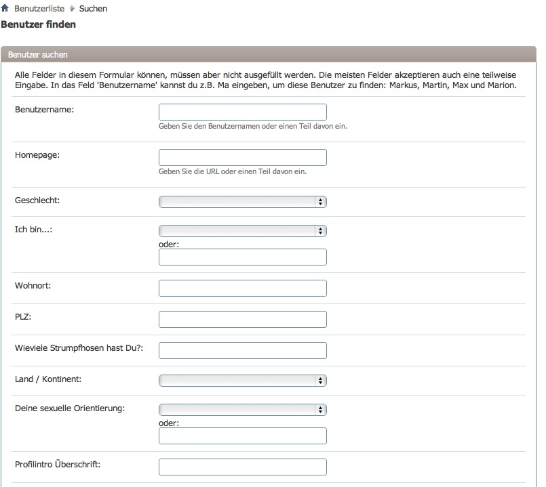The image size is (546, 487).
Task: Open the Ich bin... dropdown
Action: (243, 230)
